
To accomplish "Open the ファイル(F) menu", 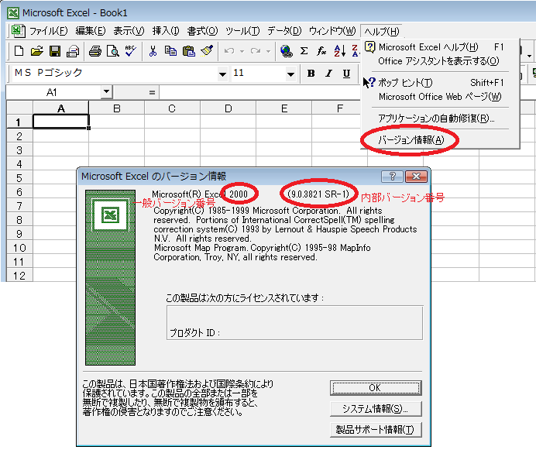I will point(48,31).
